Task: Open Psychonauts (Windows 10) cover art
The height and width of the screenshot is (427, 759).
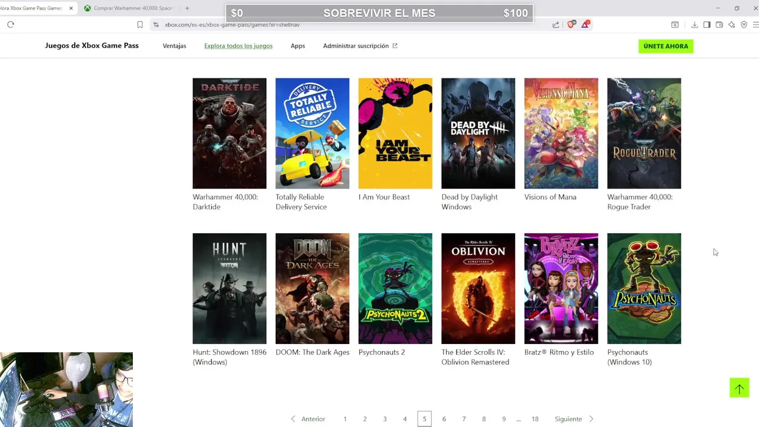Action: (644, 289)
